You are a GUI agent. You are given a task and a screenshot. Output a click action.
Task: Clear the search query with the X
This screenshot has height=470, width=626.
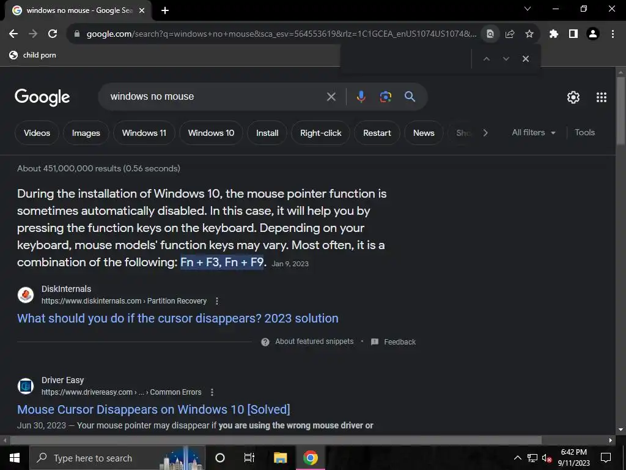pos(331,97)
